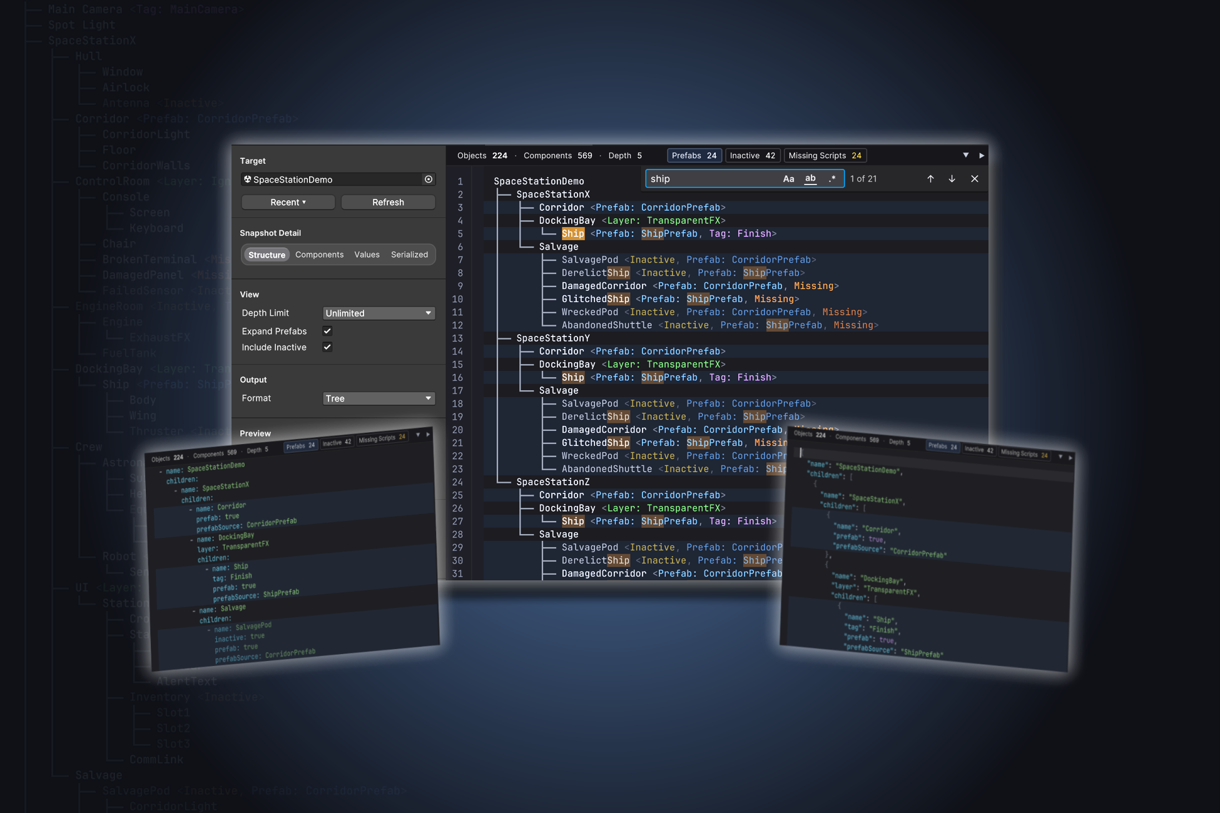This screenshot has width=1220, height=813.
Task: Click "name: SpaceStationDemo" in left YAML preview
Action: point(205,468)
